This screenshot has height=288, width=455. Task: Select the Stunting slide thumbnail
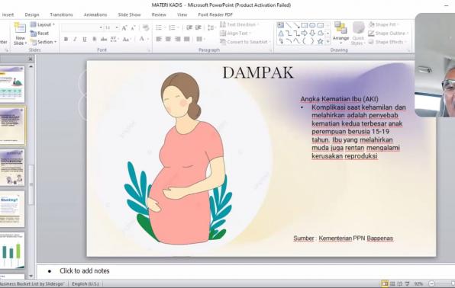click(12, 209)
